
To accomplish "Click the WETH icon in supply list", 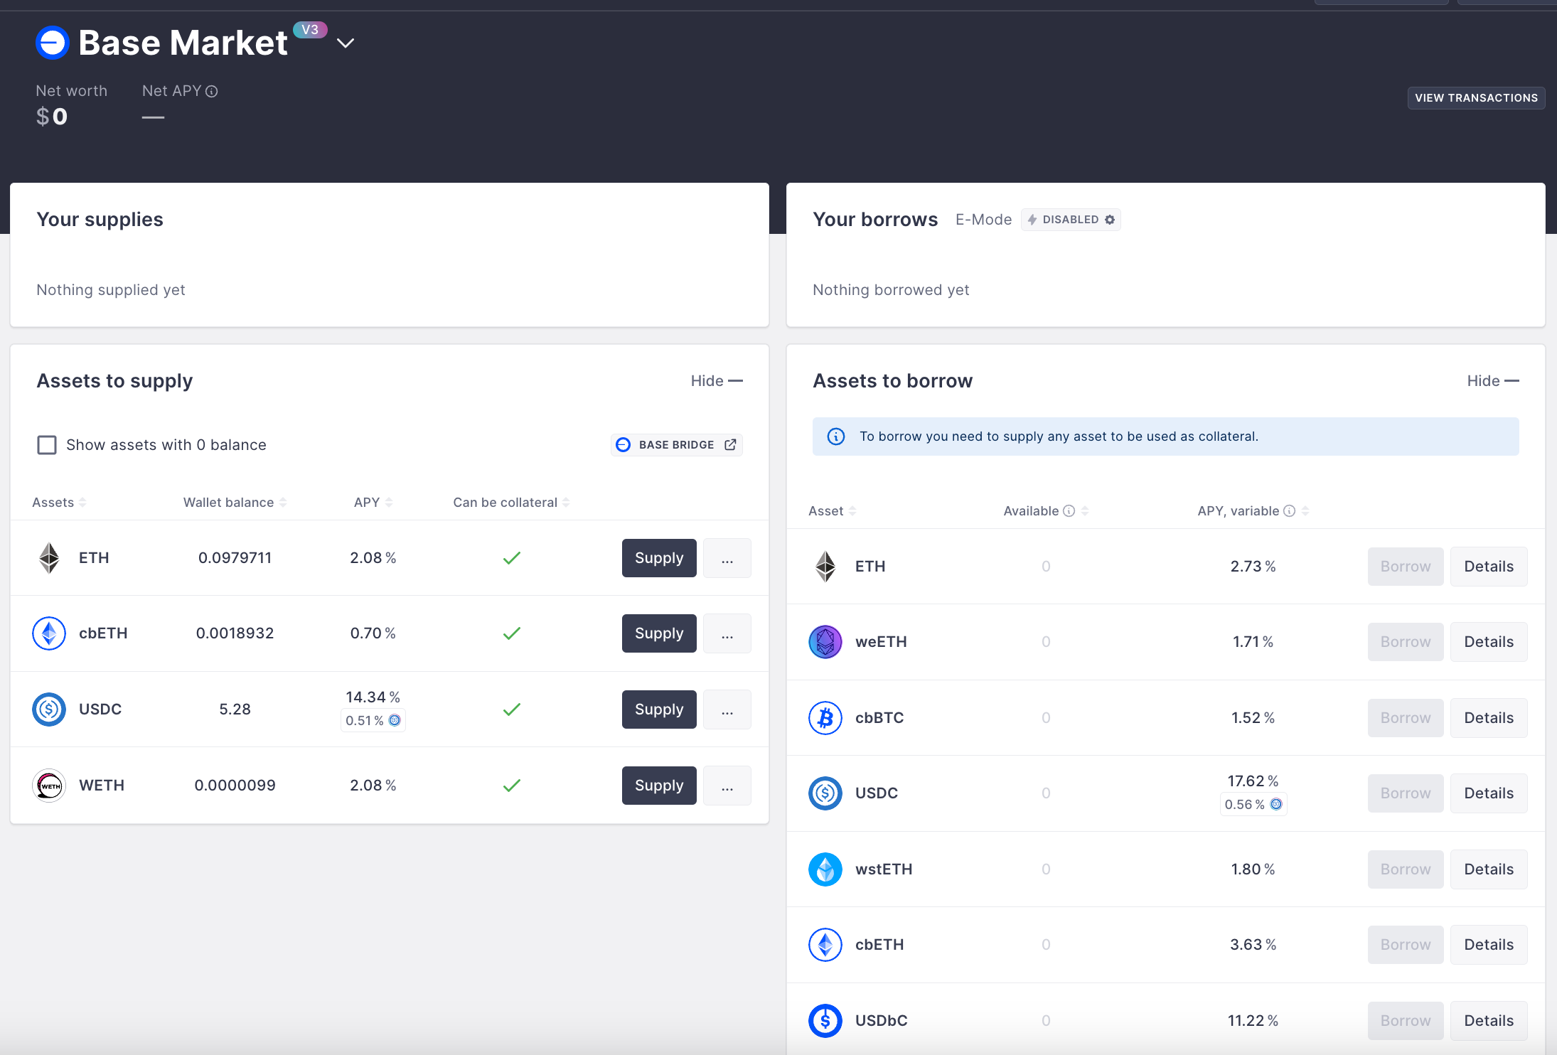I will pyautogui.click(x=49, y=786).
